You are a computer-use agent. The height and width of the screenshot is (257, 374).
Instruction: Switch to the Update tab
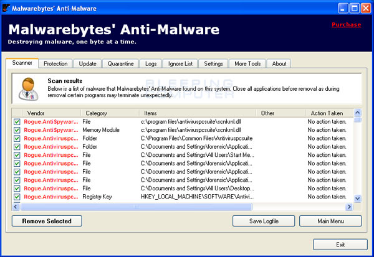87,64
